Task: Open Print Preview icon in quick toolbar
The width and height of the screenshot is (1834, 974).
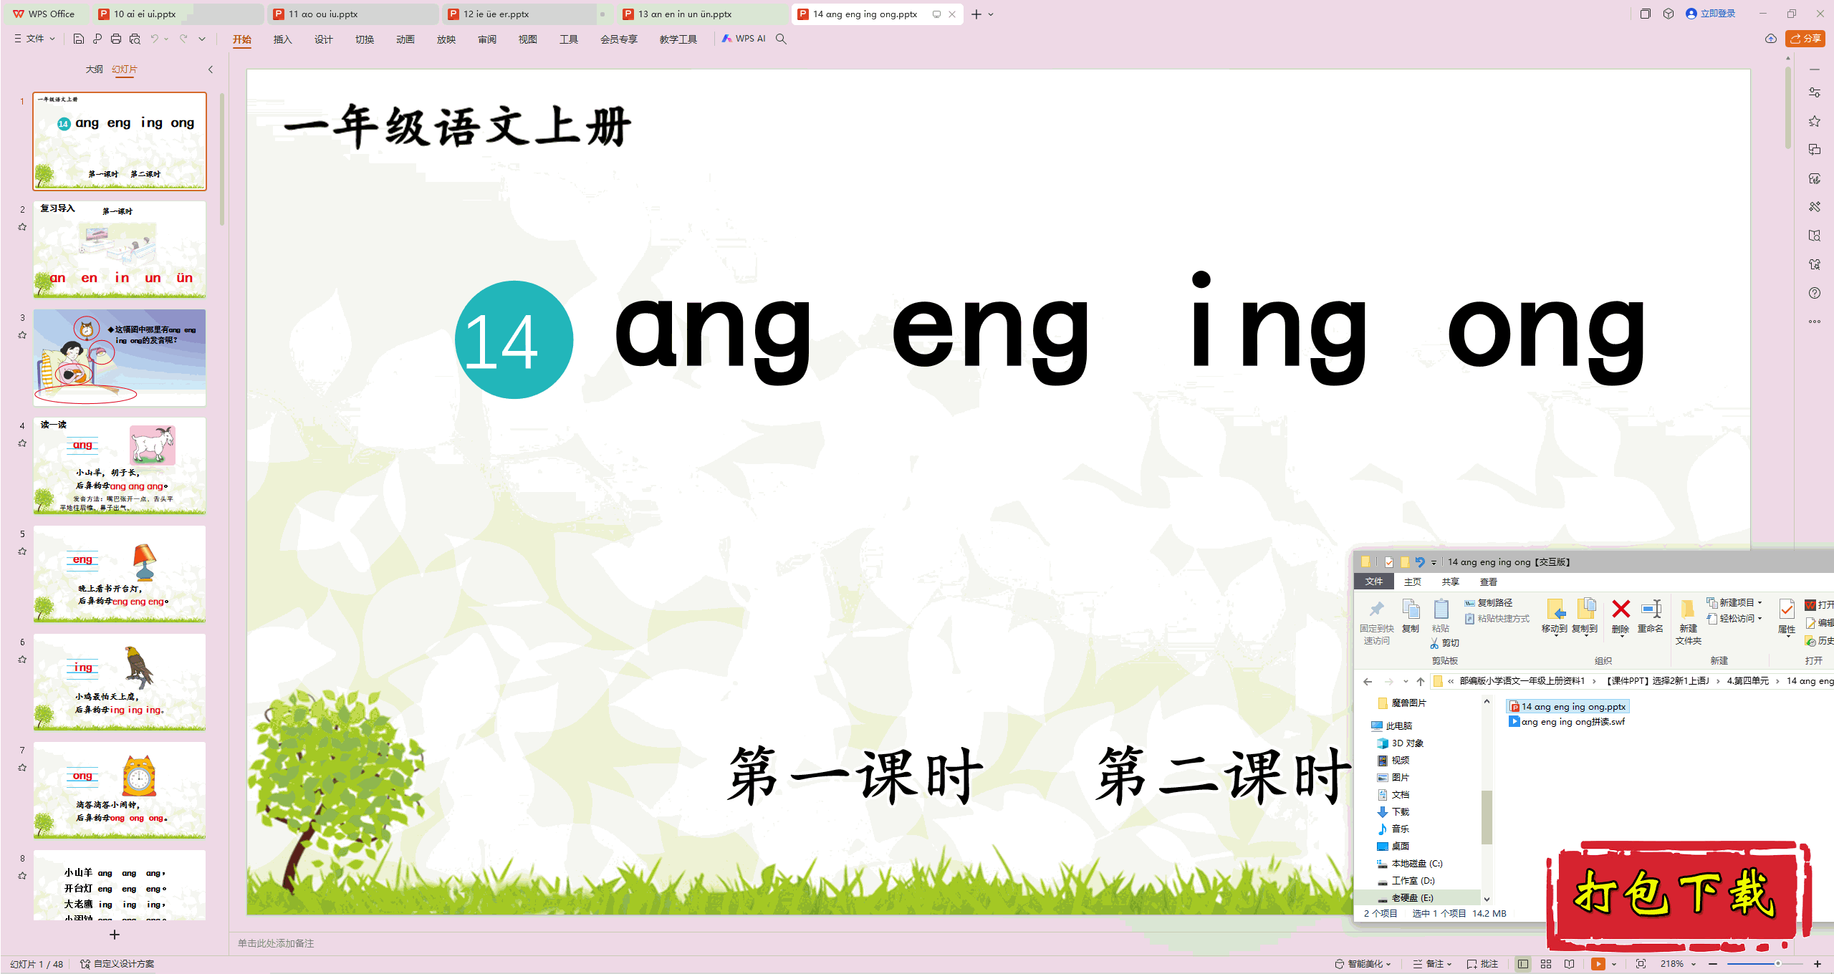Action: pos(135,39)
